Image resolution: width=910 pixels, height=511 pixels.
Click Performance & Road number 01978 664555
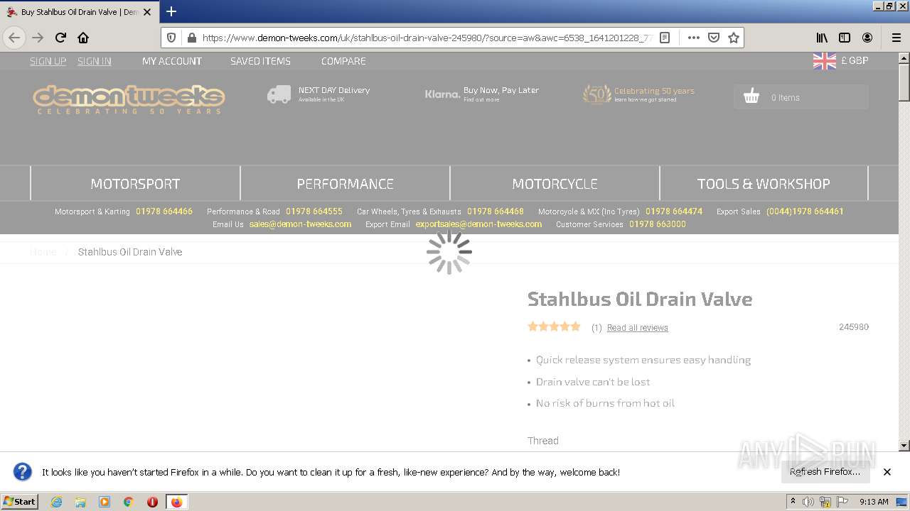tap(314, 211)
